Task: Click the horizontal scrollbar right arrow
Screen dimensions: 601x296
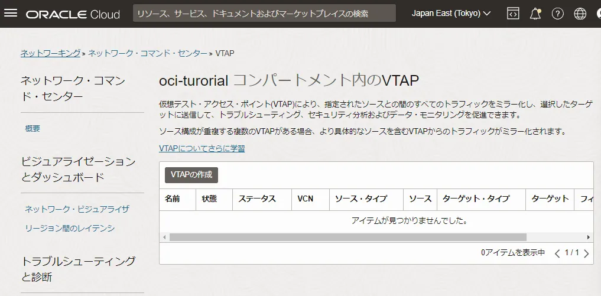Action: click(x=589, y=238)
